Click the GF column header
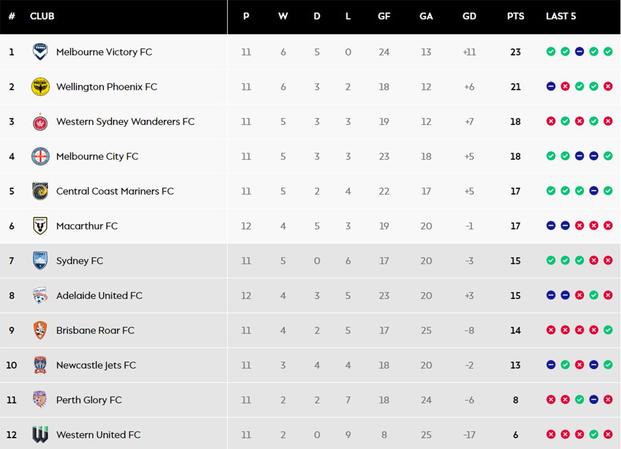621x449 pixels. 384,16
